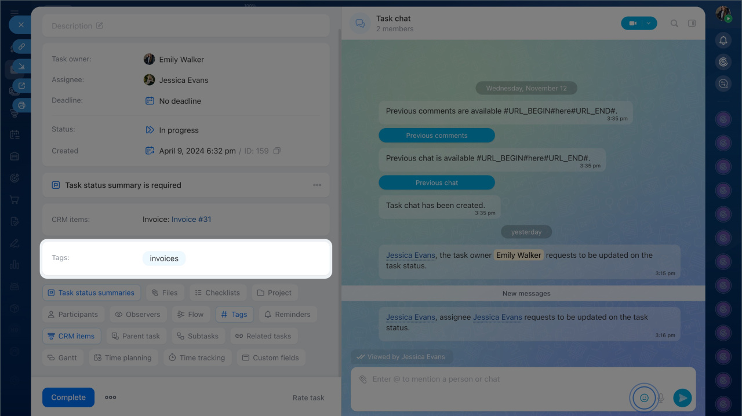Search within the task chat
The image size is (742, 416).
click(674, 24)
